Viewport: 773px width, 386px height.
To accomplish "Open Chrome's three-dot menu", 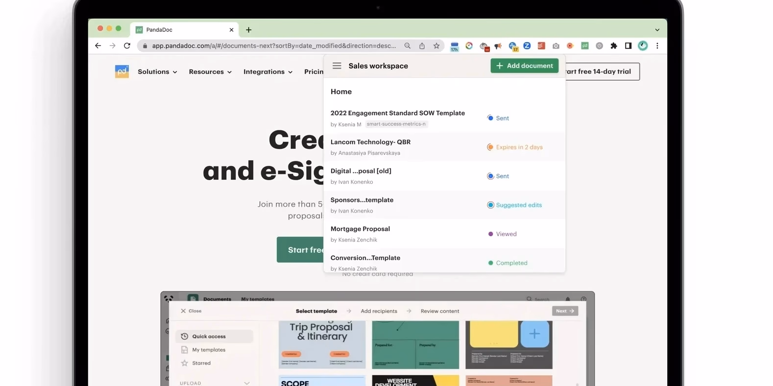I will 657,46.
